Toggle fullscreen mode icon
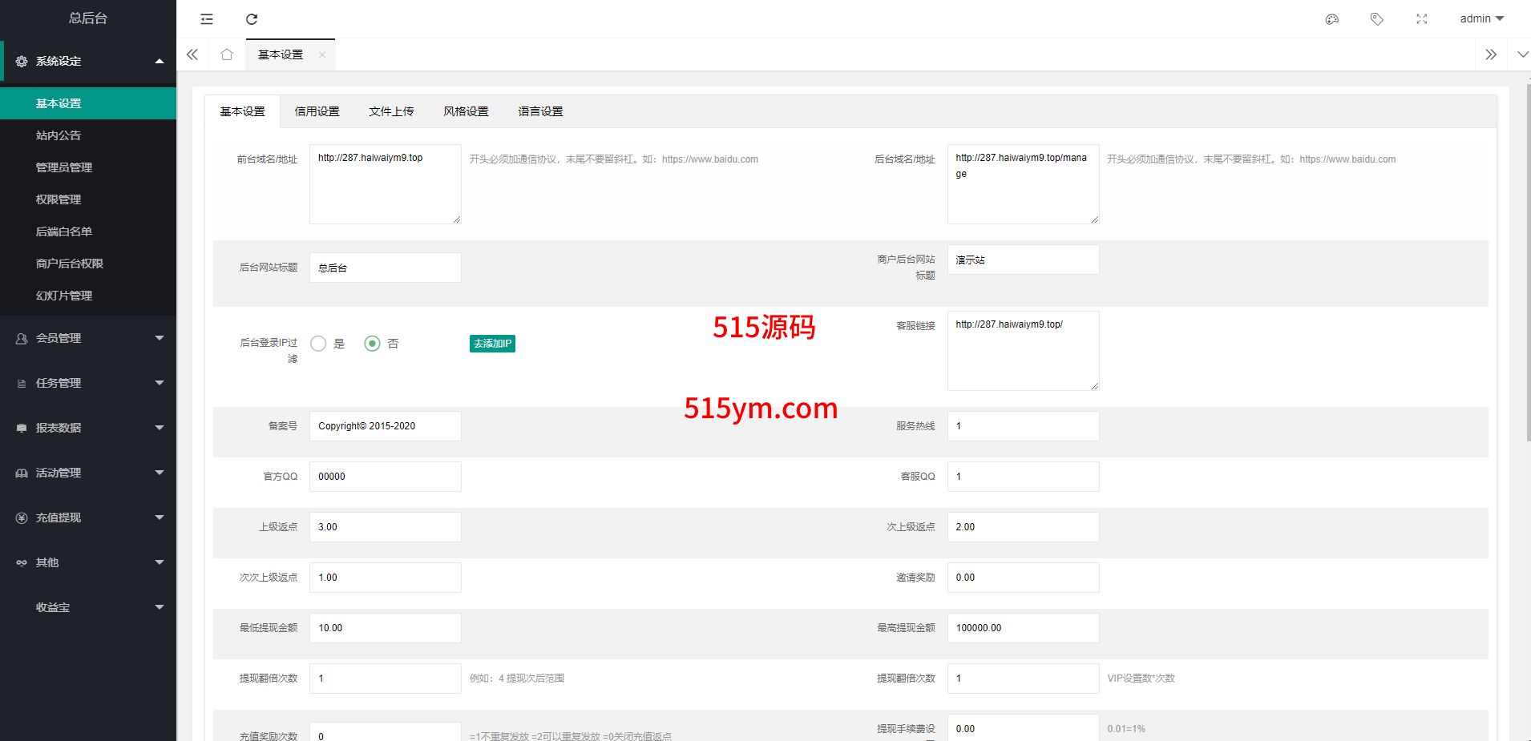The height and width of the screenshot is (741, 1531). click(x=1422, y=19)
